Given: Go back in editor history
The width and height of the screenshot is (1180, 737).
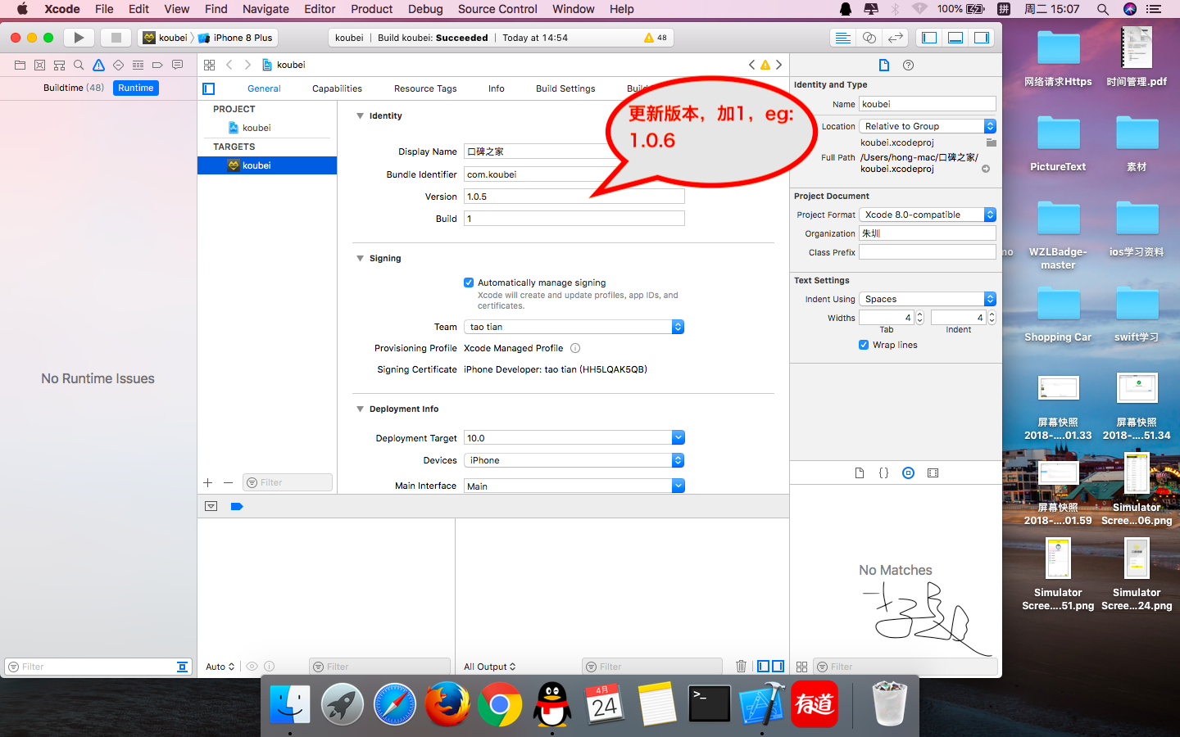Looking at the screenshot, I should [229, 65].
